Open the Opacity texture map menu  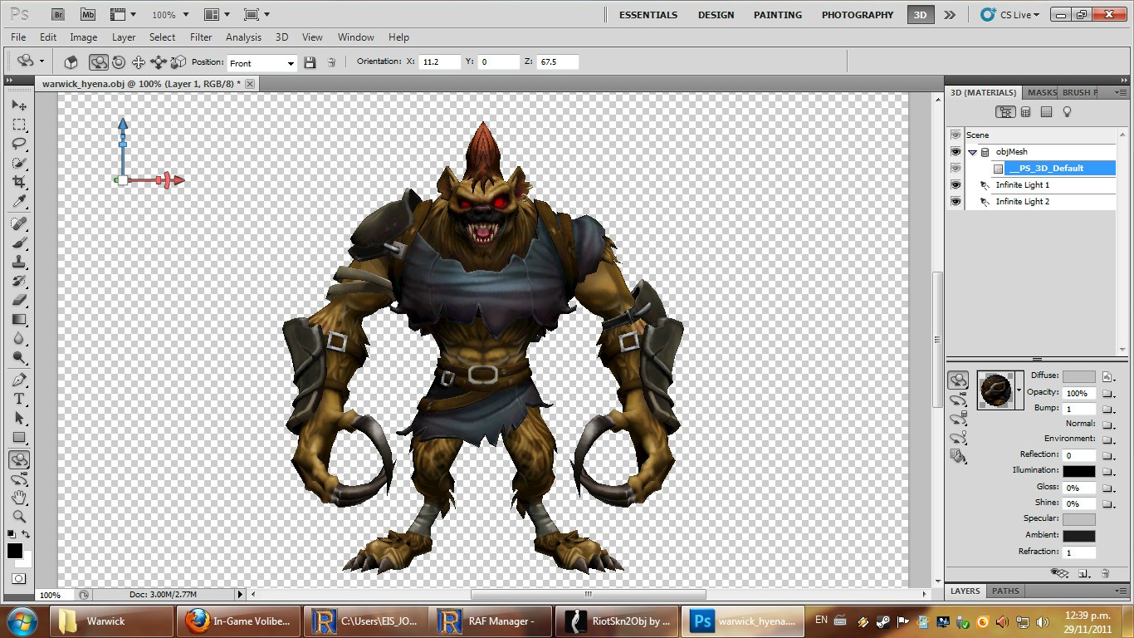1107,393
